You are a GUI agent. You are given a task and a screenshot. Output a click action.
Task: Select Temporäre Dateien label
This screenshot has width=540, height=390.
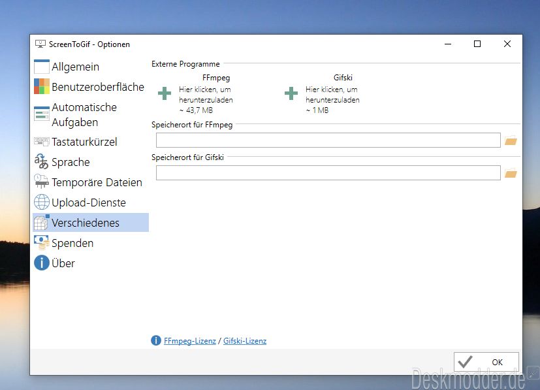pos(97,182)
